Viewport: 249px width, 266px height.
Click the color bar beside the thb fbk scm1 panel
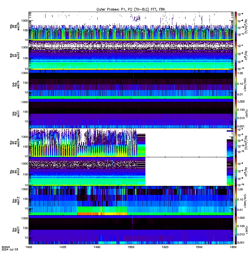coord(235,113)
